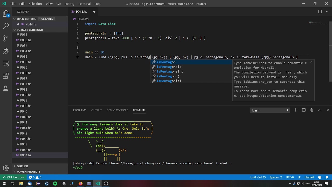Split the terminal panel
This screenshot has width=332, height=187.
tap(304, 110)
